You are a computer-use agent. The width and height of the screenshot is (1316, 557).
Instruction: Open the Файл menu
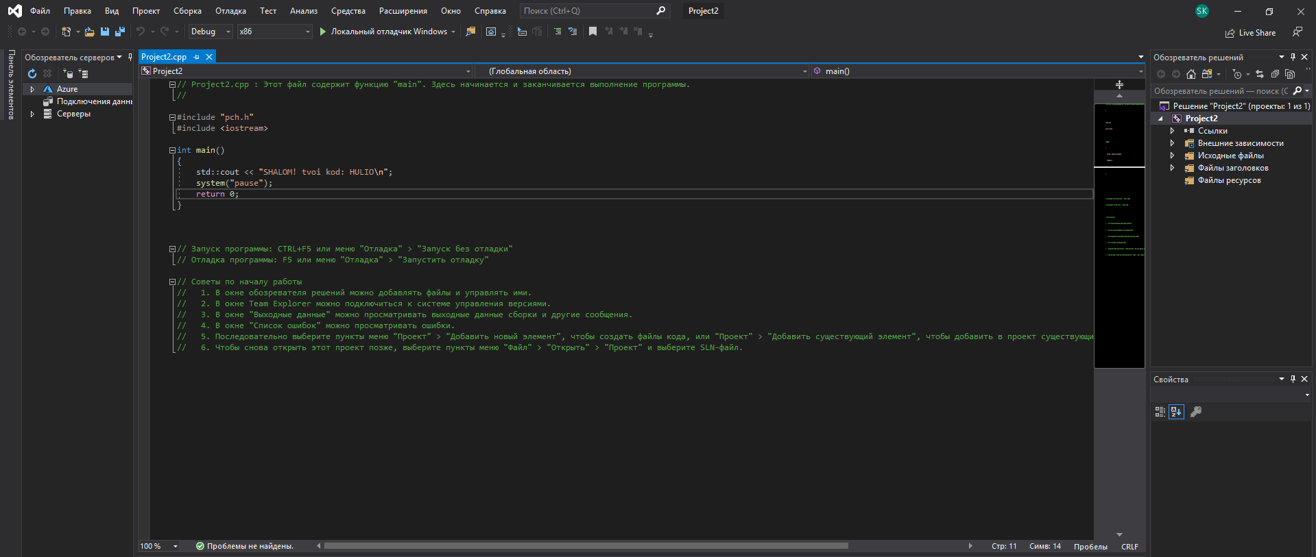40,11
